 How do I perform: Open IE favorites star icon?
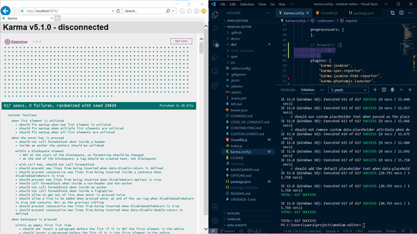tap(189, 11)
